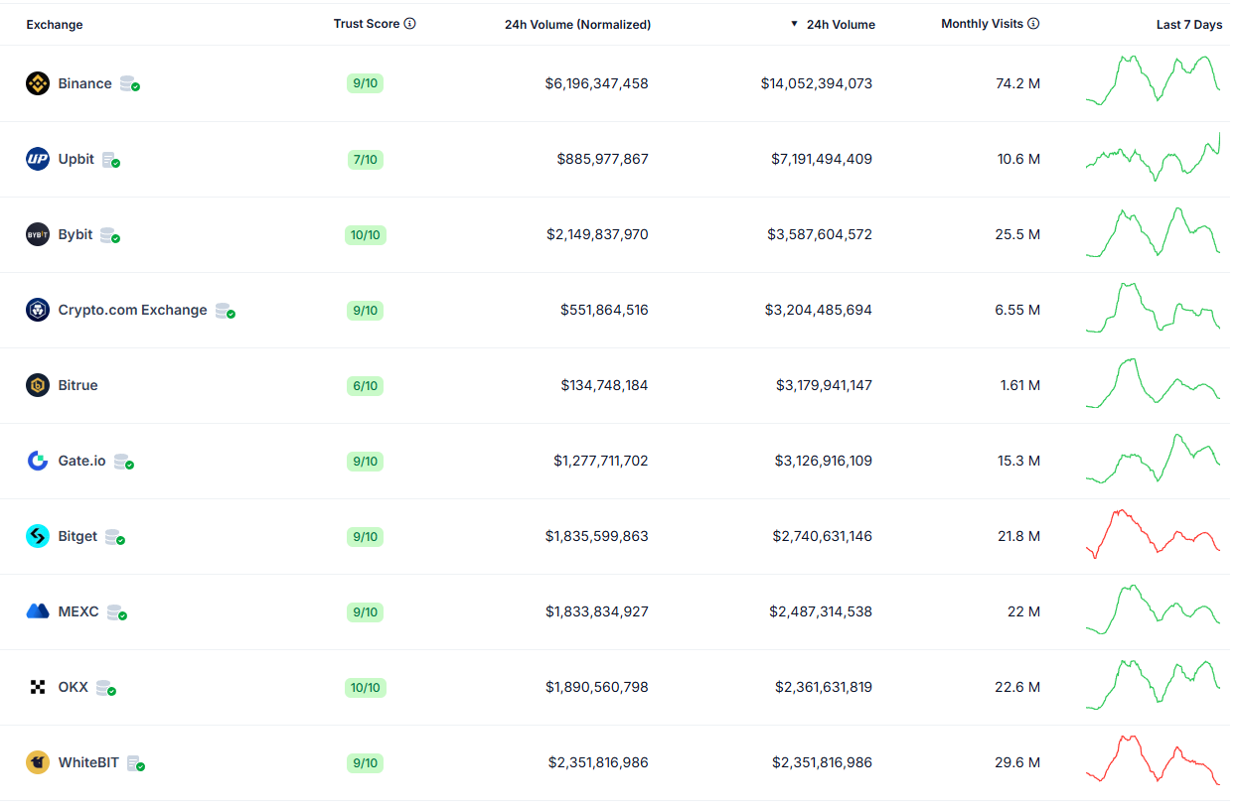
Task: Click the Binance logo icon
Action: click(x=38, y=83)
